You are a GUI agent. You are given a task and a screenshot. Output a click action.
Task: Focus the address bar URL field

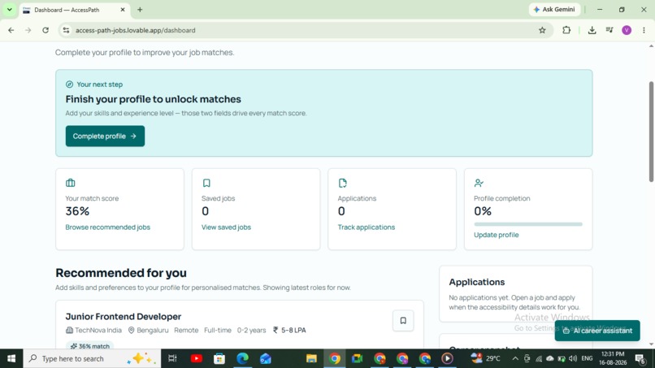click(x=301, y=30)
